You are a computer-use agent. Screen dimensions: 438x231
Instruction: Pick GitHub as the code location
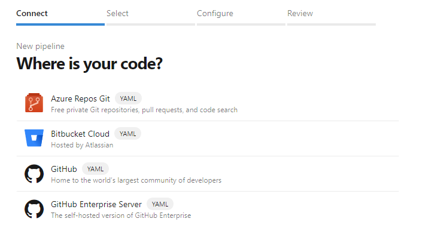[x=208, y=174]
